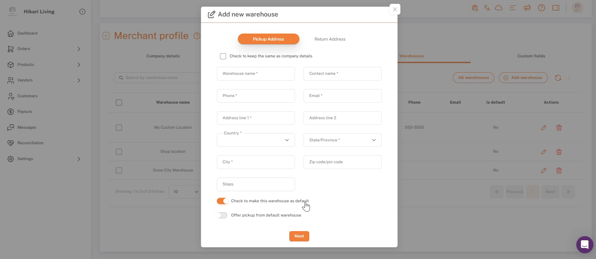
Task: Click the All warehouses button
Action: (473, 78)
